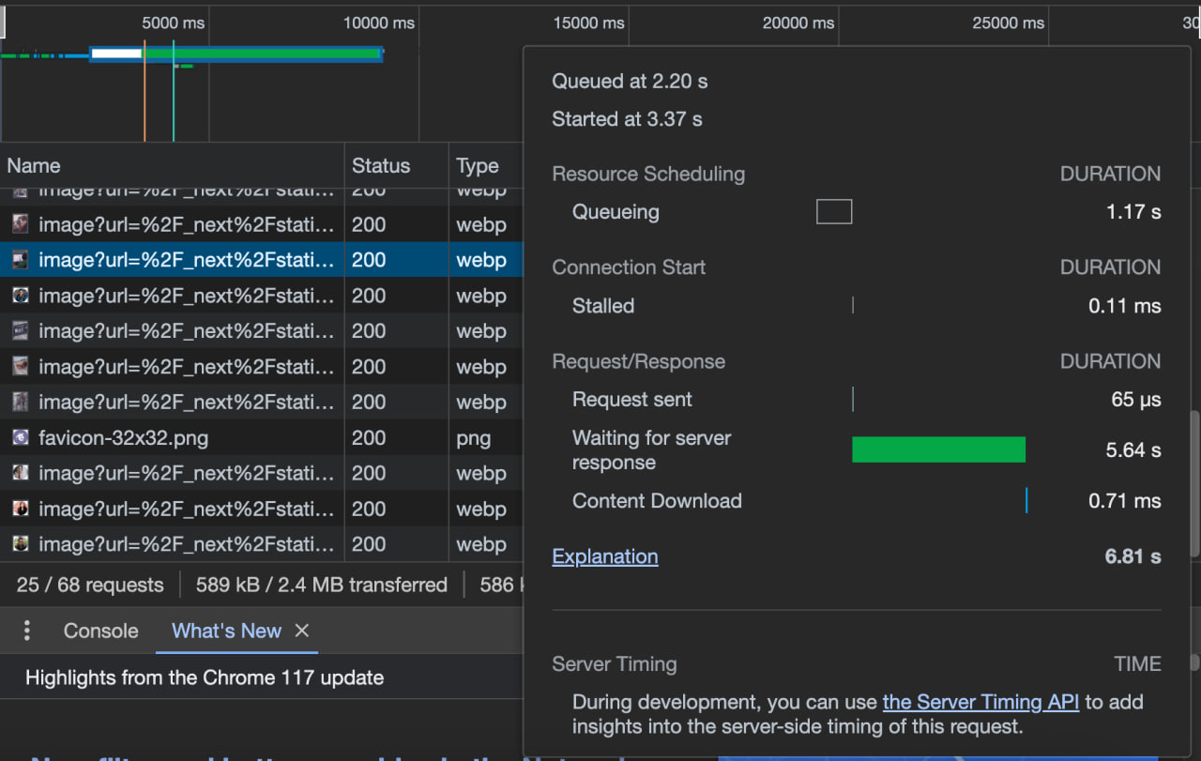Open Highlights from the Chrome 117 update
This screenshot has height=761, width=1201.
tap(205, 677)
